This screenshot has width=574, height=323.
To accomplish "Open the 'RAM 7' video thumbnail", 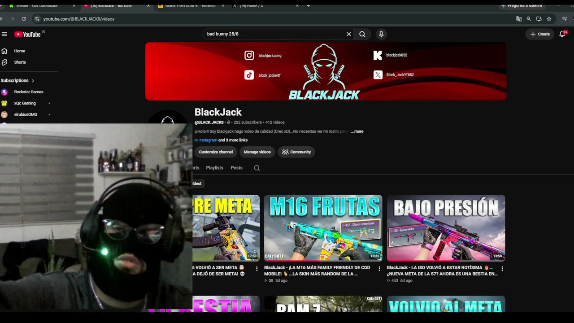I will [323, 304].
